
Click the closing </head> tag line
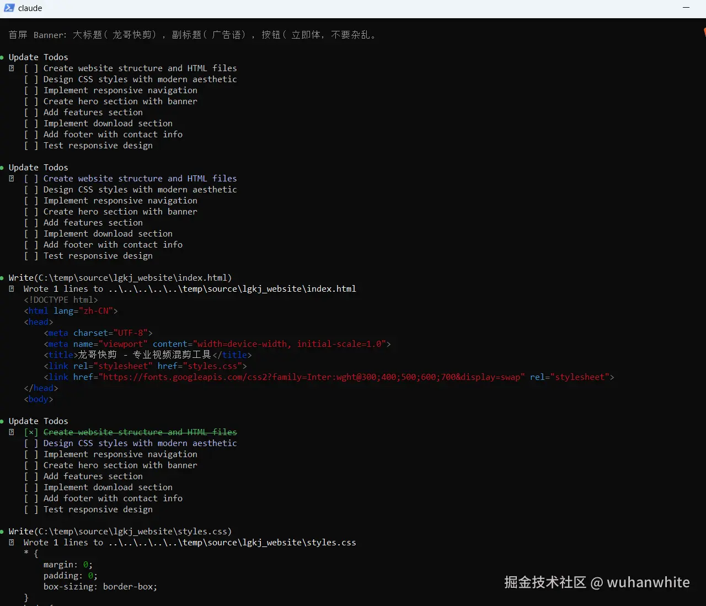point(41,388)
